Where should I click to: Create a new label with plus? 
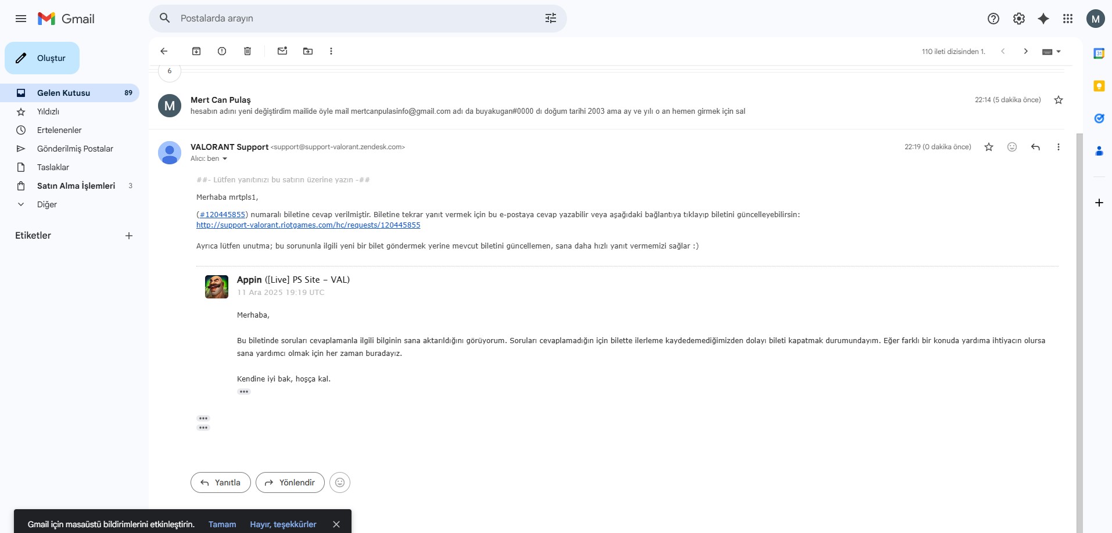click(129, 236)
